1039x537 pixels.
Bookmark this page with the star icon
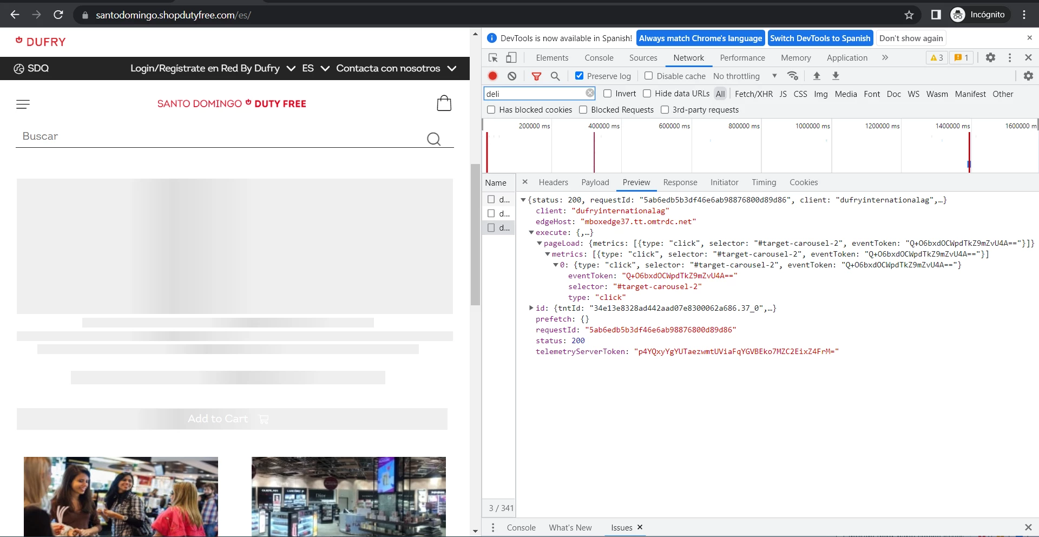click(x=909, y=15)
